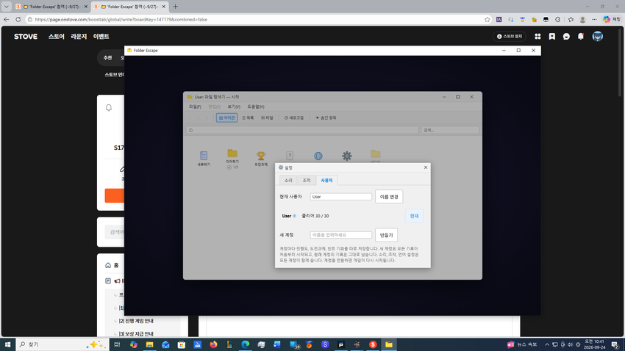The height and width of the screenshot is (351, 625).
Task: Click the Copilot chat button
Action: tap(612, 19)
